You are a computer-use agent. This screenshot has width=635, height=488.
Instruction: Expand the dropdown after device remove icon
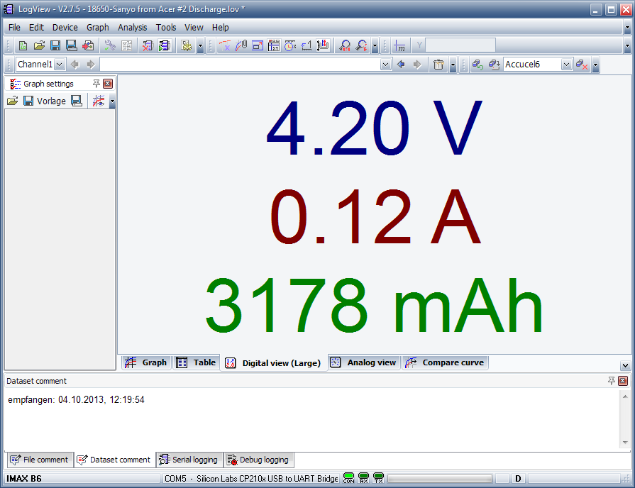tap(595, 65)
